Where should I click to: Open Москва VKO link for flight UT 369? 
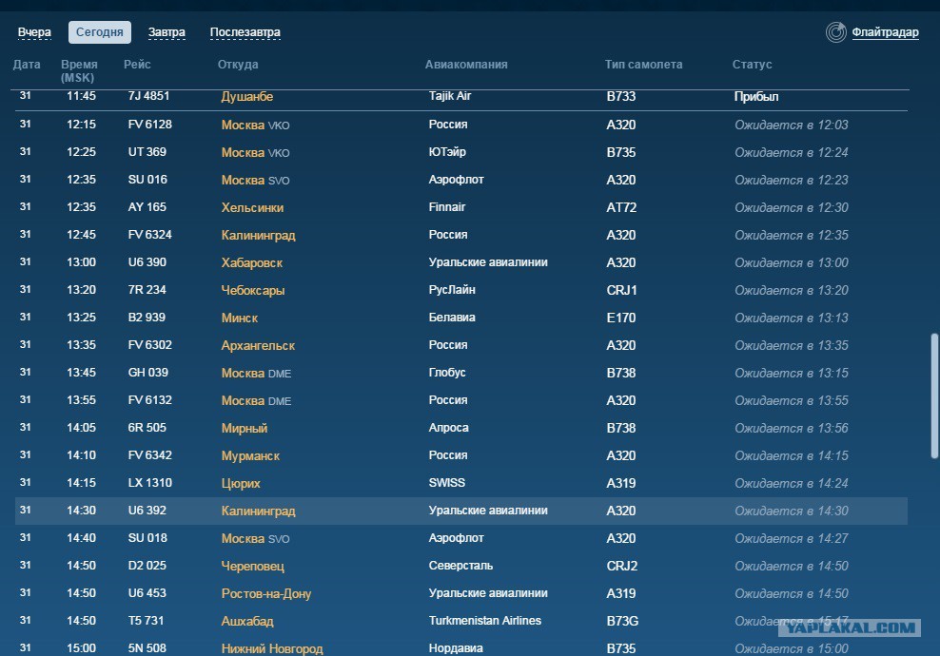coord(255,153)
